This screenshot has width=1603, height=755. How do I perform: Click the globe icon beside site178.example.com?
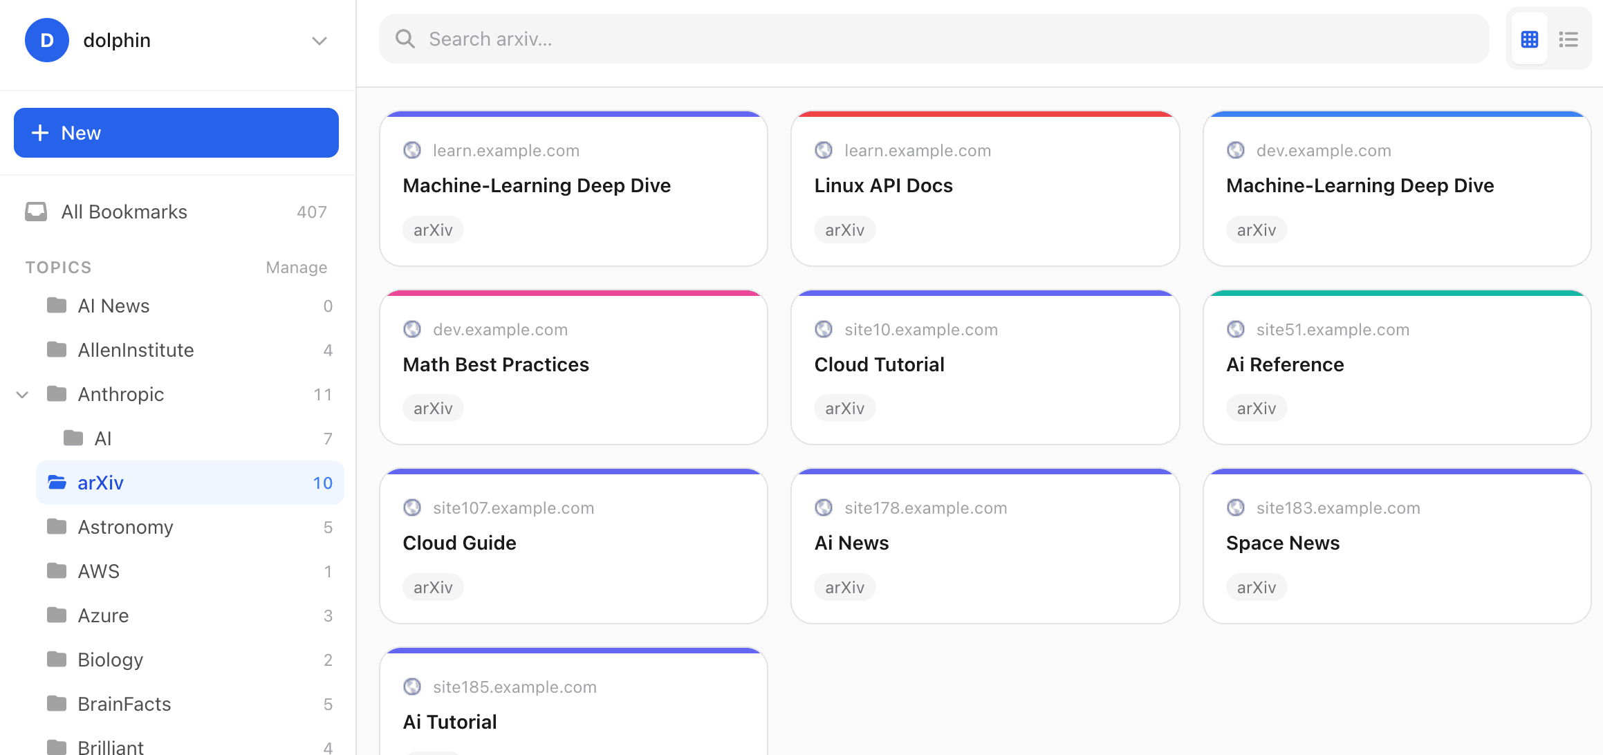tap(824, 507)
